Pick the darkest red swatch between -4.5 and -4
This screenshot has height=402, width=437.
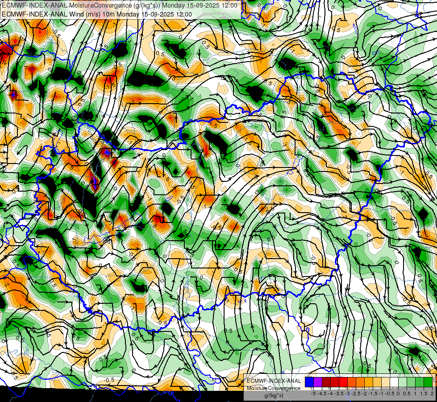pyautogui.click(x=326, y=382)
